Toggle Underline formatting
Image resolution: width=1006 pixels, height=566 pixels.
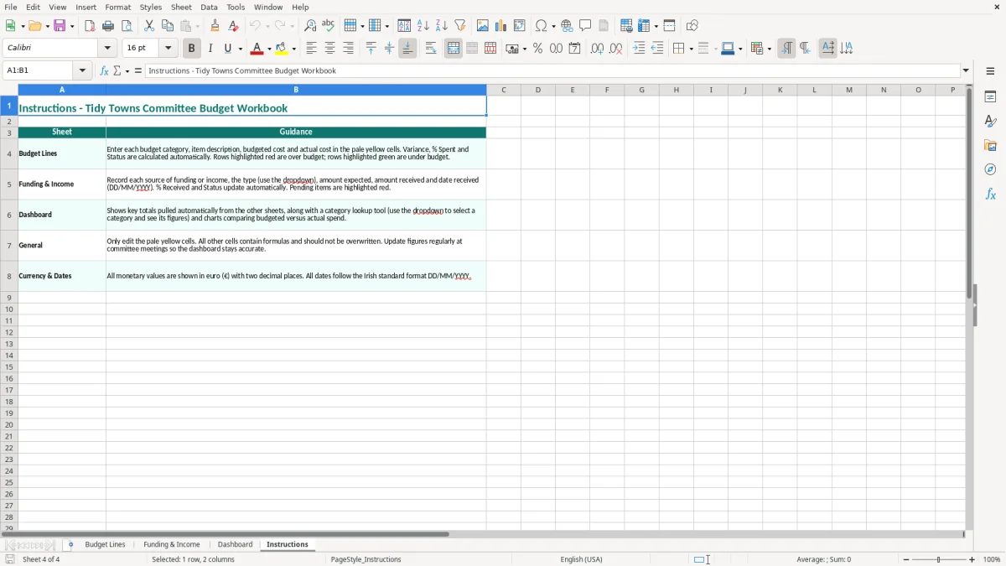(x=227, y=49)
